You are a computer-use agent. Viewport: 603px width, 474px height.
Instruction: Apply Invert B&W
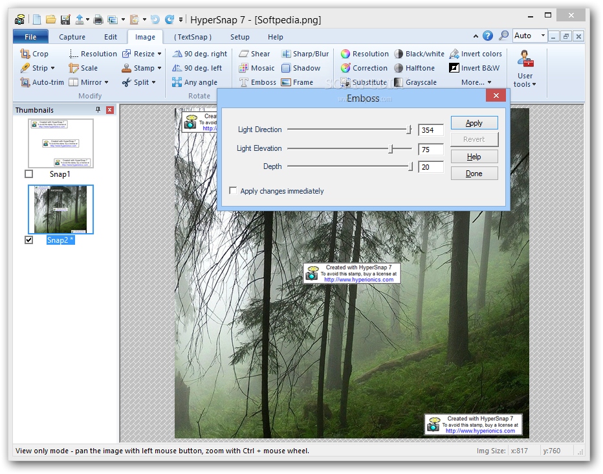(x=474, y=68)
